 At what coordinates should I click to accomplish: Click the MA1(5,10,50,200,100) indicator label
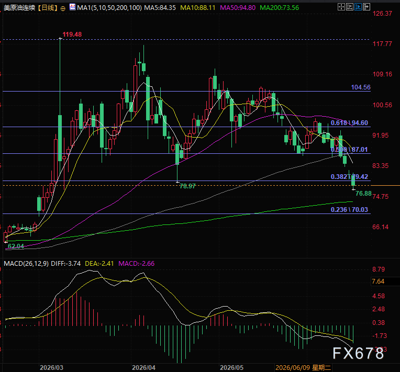point(109,8)
